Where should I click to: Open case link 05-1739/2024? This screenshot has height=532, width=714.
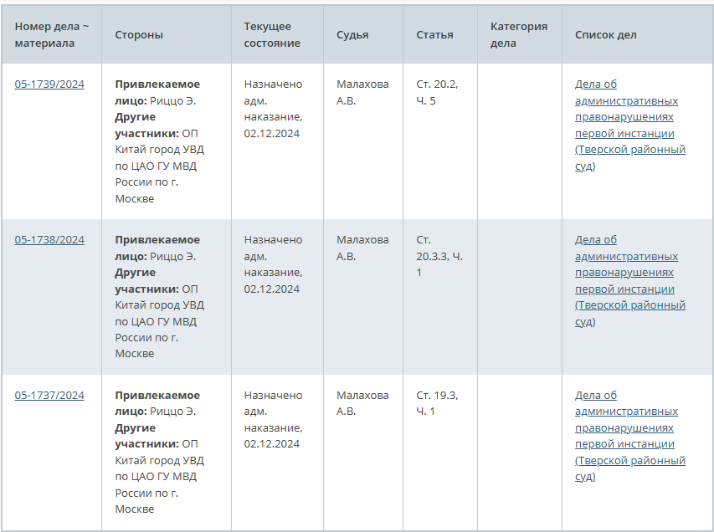tap(49, 84)
